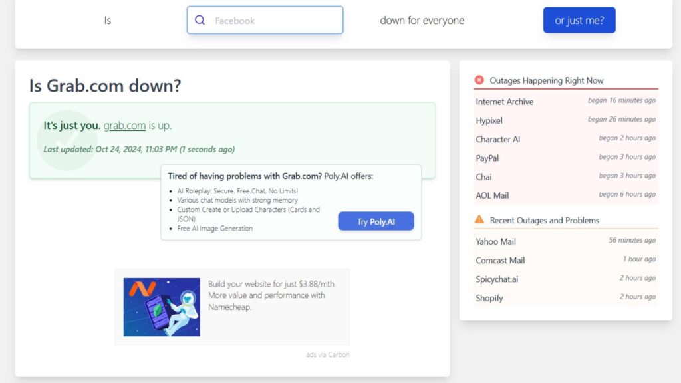Viewport: 681px width, 383px height.
Task: Open Shopify recent outage entry
Action: (489, 298)
